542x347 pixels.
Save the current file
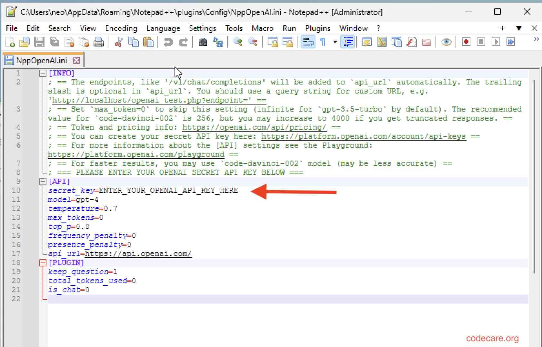click(39, 42)
